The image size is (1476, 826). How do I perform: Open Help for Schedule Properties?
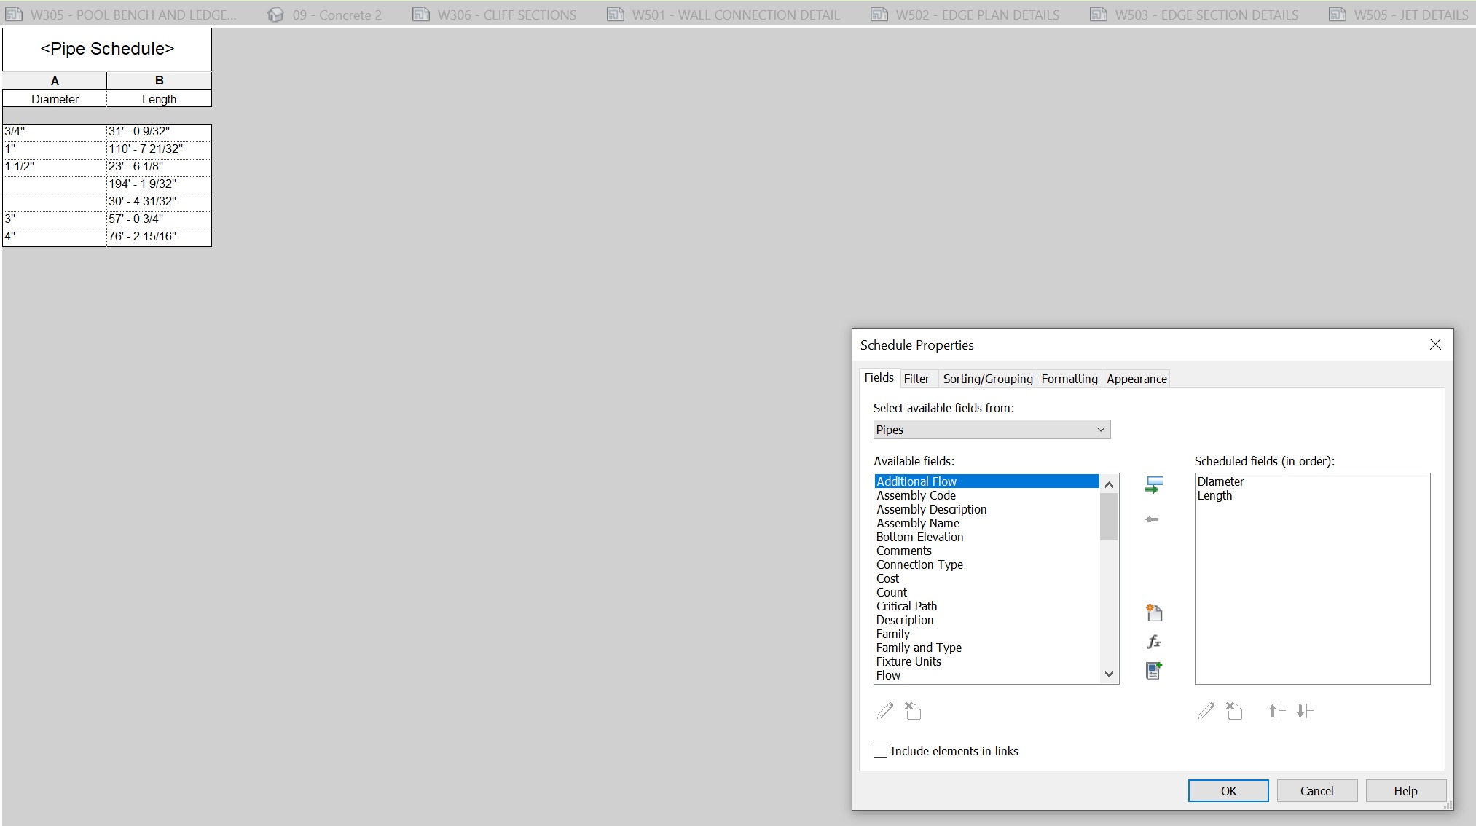pyautogui.click(x=1405, y=790)
